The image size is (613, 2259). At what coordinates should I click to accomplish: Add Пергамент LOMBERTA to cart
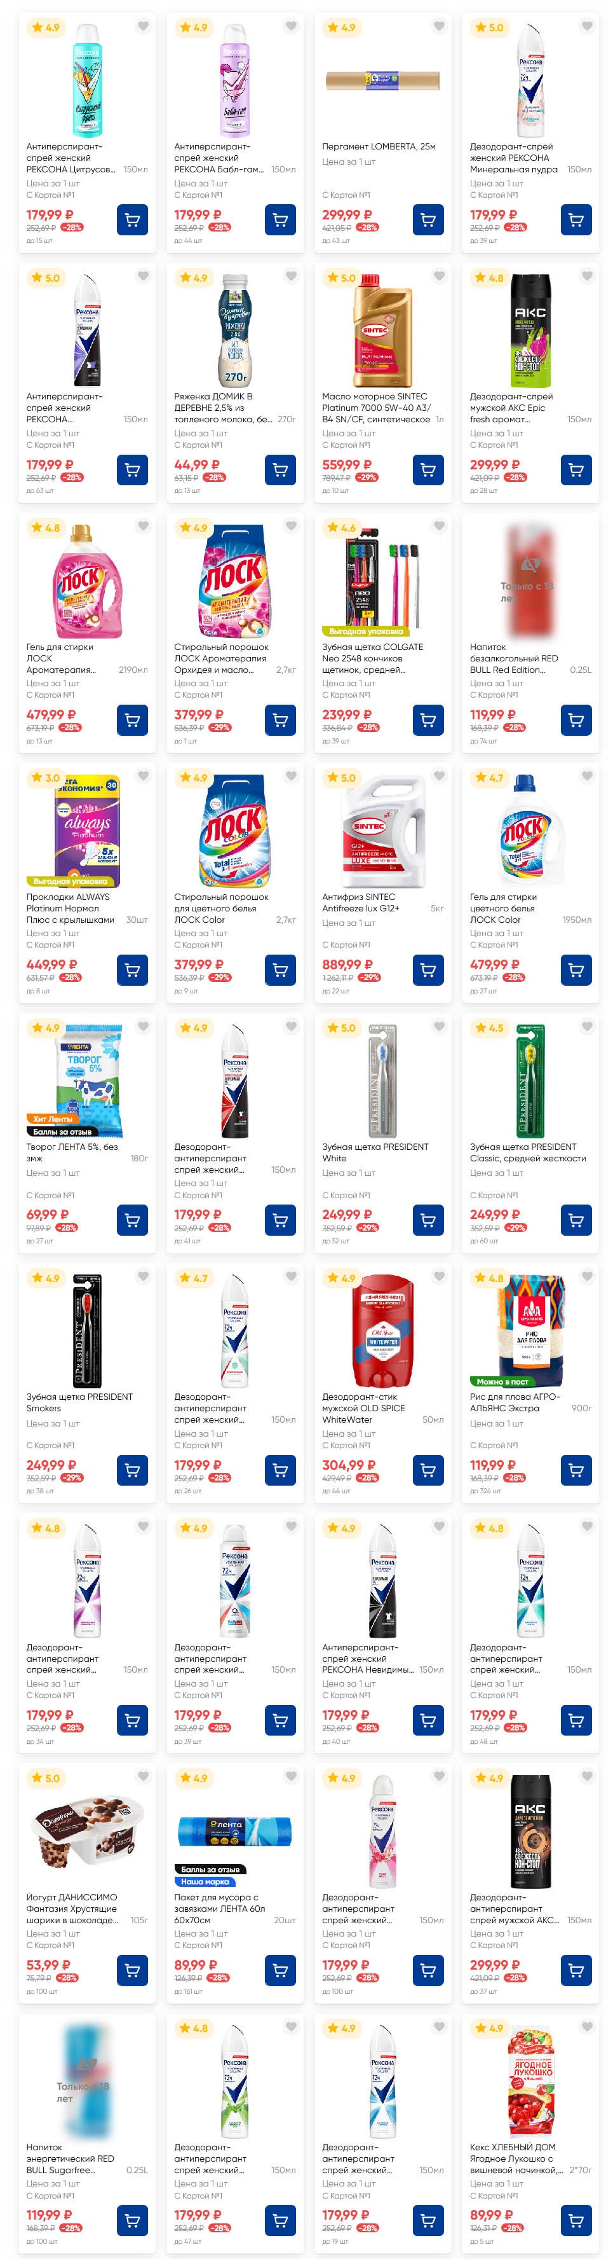tap(428, 219)
